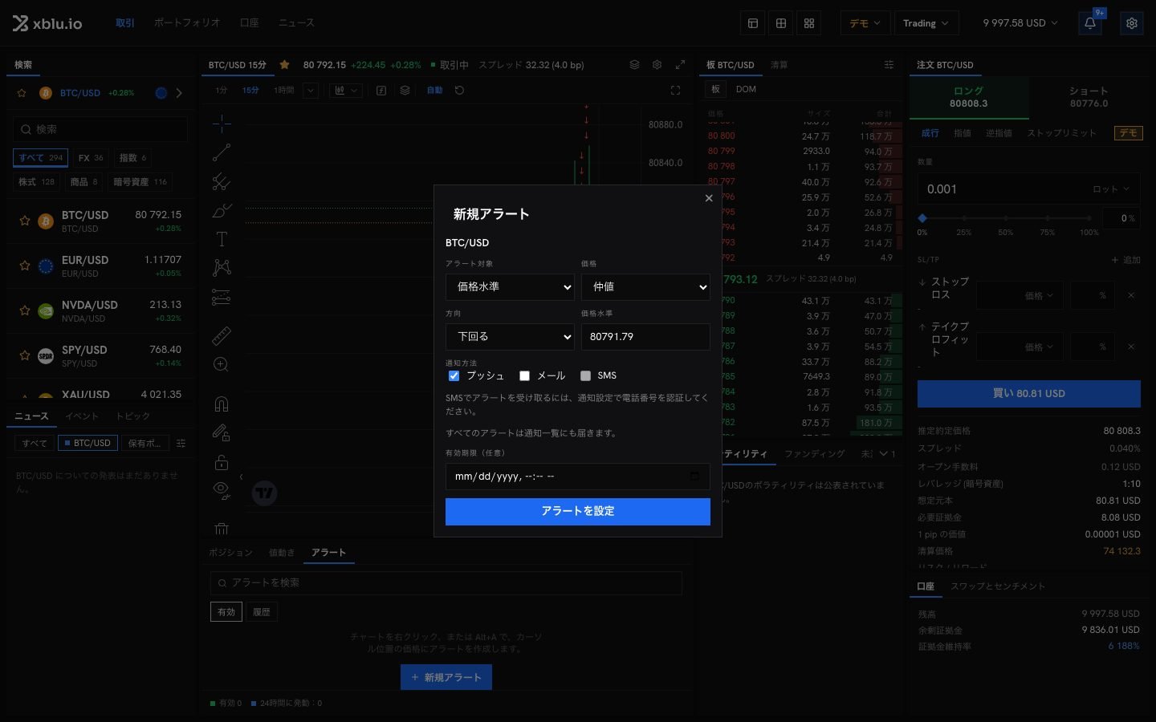Activate the chart zoom-in tool
The width and height of the screenshot is (1156, 722).
pos(222,365)
